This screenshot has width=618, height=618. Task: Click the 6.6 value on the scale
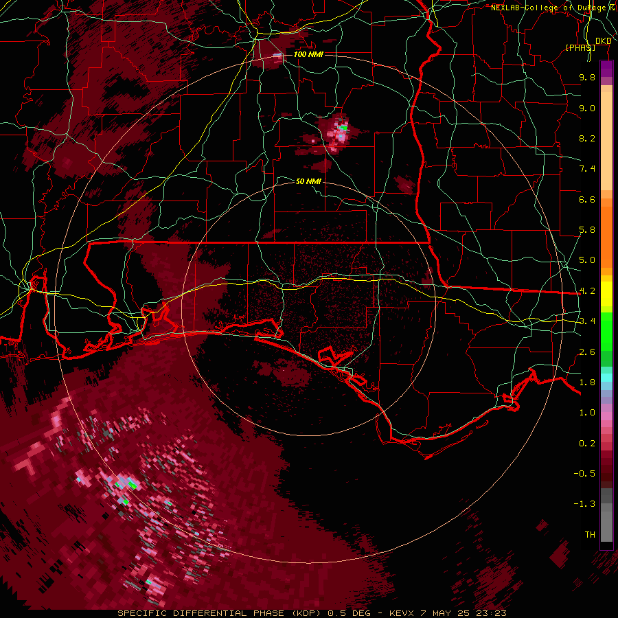coord(587,199)
